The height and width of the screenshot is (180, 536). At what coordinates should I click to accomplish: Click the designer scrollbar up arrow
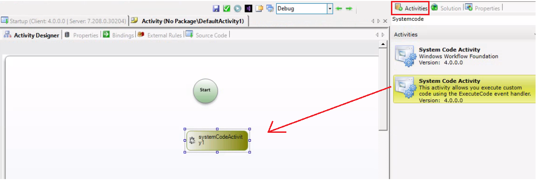pyautogui.click(x=383, y=44)
